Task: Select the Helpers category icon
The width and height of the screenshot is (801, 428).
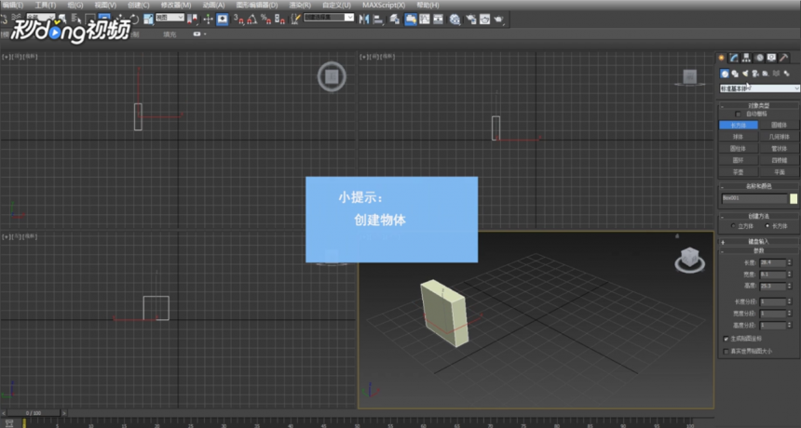Action: [766, 74]
